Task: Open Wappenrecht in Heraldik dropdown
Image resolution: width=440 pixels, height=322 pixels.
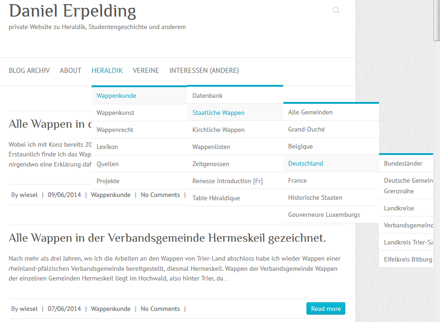Action: tap(115, 130)
